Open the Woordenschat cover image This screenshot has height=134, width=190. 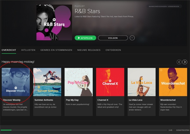pyautogui.click(x=173, y=82)
